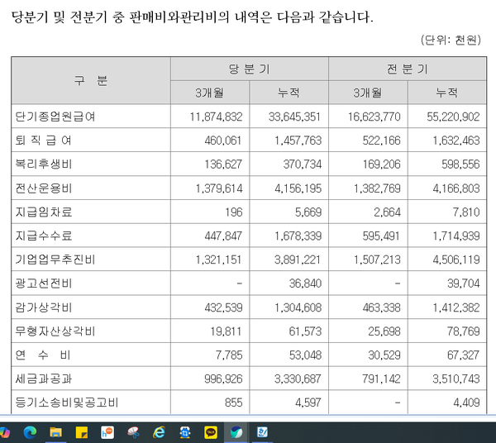This screenshot has height=443, width=496.
Task: Click the value 1,632,463
Action: coord(456,141)
